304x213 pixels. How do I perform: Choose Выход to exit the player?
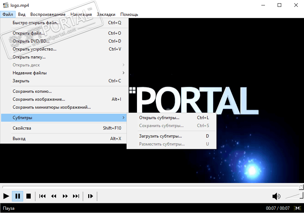[64, 139]
